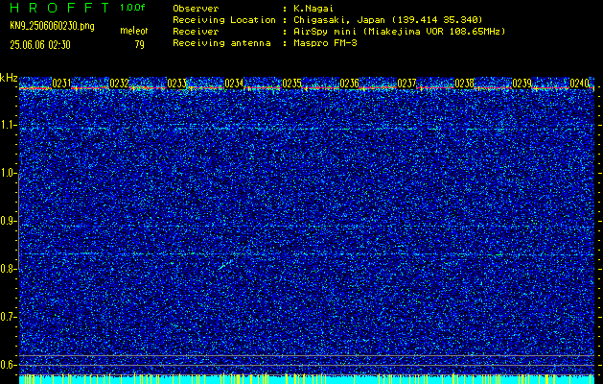
Task: Click the 0235 time marker
Action: (x=291, y=84)
